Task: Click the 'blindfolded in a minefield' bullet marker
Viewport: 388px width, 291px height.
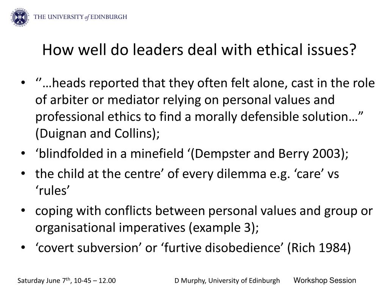Action: click(23, 153)
